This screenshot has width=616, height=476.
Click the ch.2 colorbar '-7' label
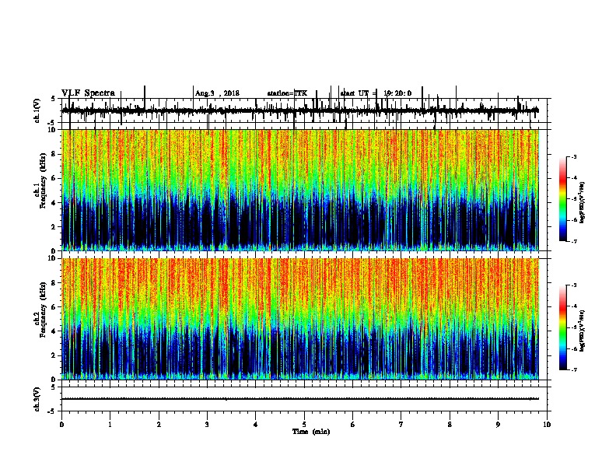pyautogui.click(x=573, y=370)
